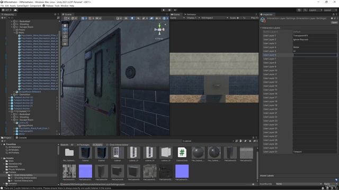Click the asset label tag icon in Inspector
Viewport: 339px width, 190px height.
click(336, 179)
